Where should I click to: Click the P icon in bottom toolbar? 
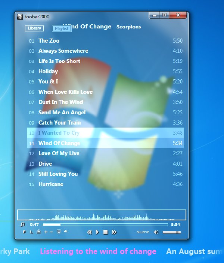pyautogui.click(x=24, y=232)
